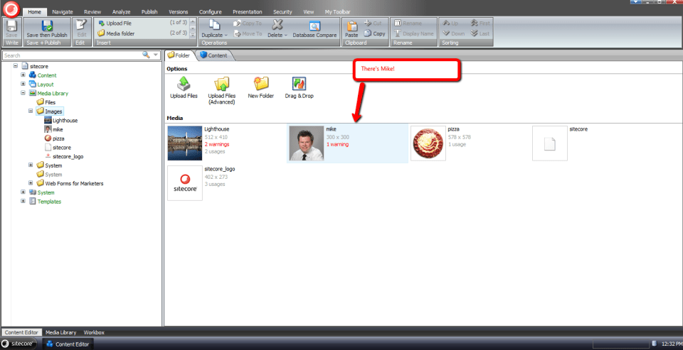
Task: Click the Paste clipboard icon
Action: tap(351, 28)
